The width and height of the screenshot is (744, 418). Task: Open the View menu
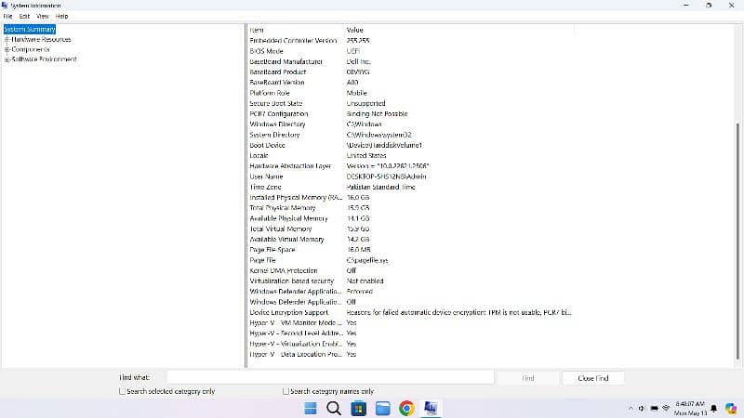coord(43,16)
